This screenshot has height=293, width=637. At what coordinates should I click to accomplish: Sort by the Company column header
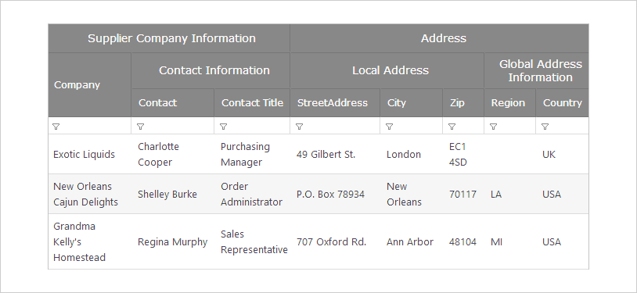point(90,85)
